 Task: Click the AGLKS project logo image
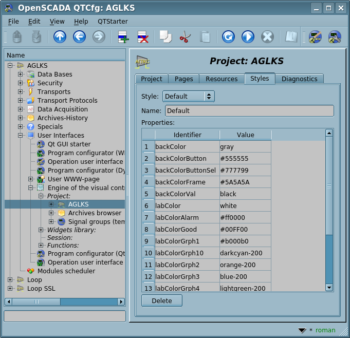click(142, 62)
